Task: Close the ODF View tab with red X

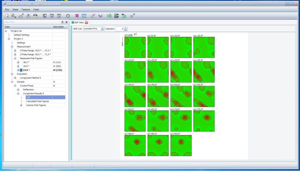Action: point(86,23)
